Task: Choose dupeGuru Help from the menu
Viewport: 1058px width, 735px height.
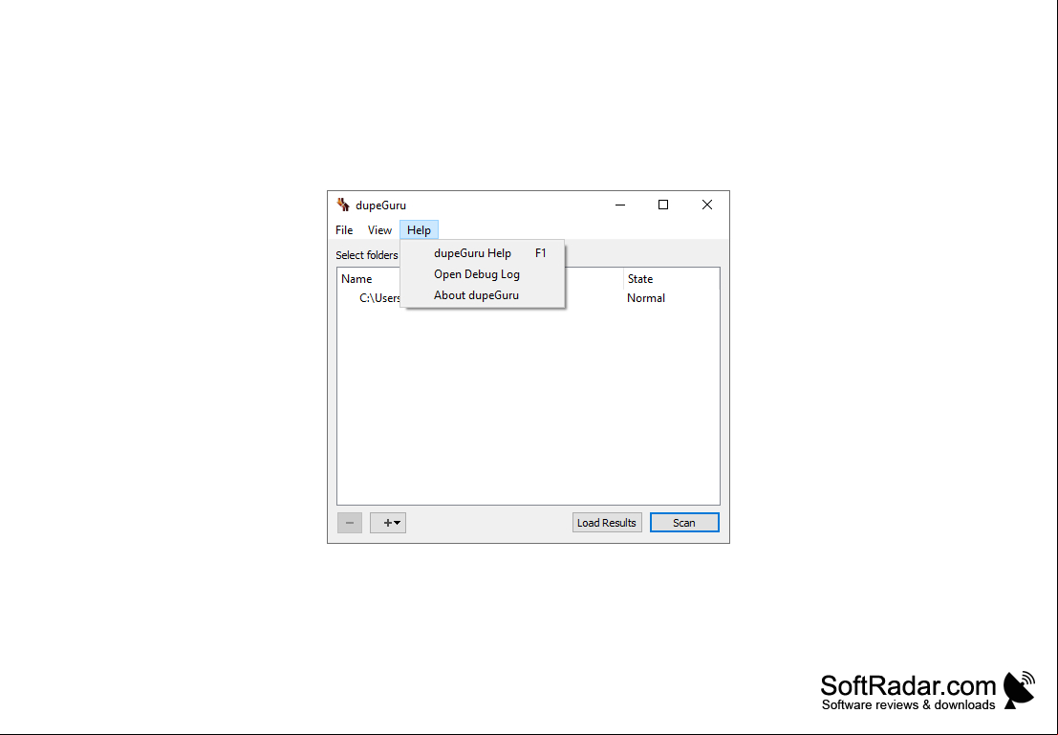Action: point(483,253)
